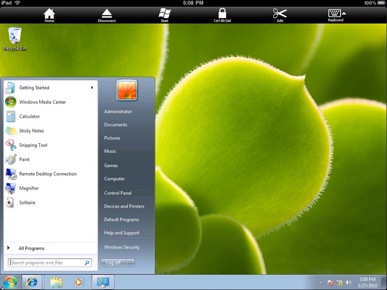Click the Getting Started program icon
This screenshot has width=387, height=290.
pyautogui.click(x=10, y=88)
